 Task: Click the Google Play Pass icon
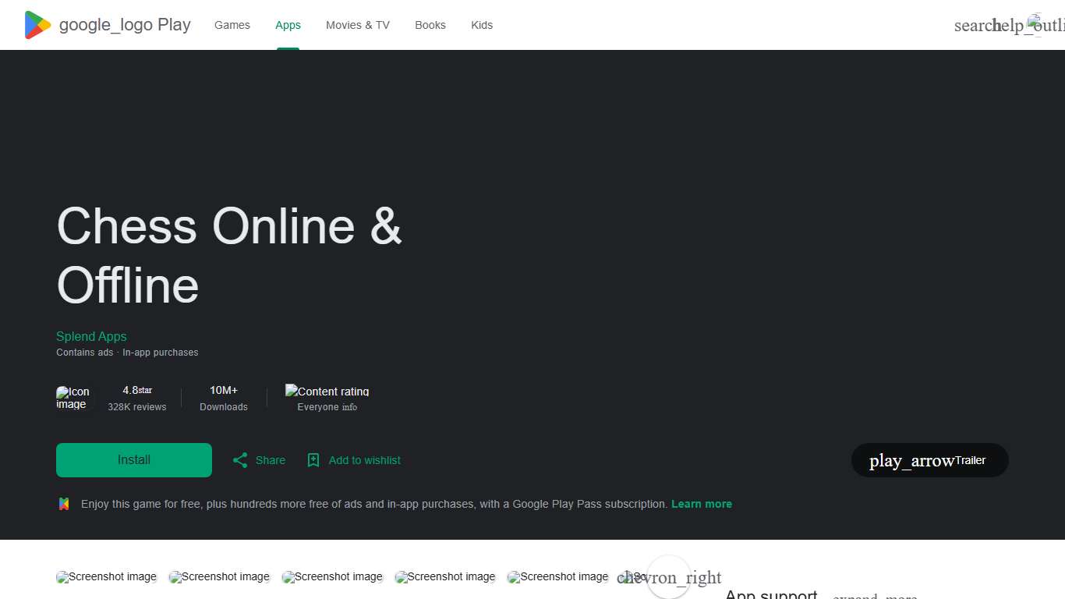tap(63, 504)
